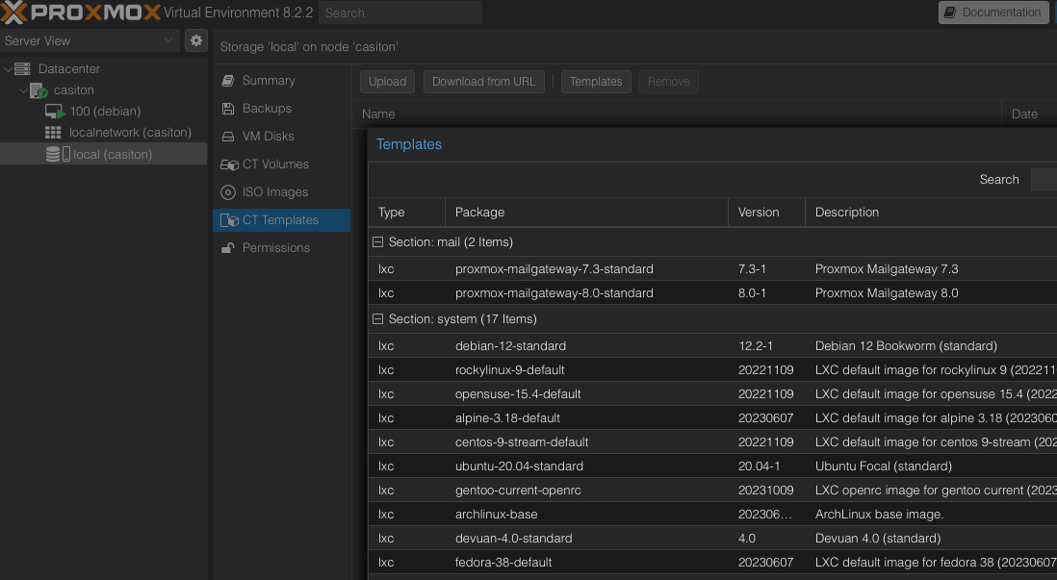Select the Datacenter server icon

coord(22,69)
